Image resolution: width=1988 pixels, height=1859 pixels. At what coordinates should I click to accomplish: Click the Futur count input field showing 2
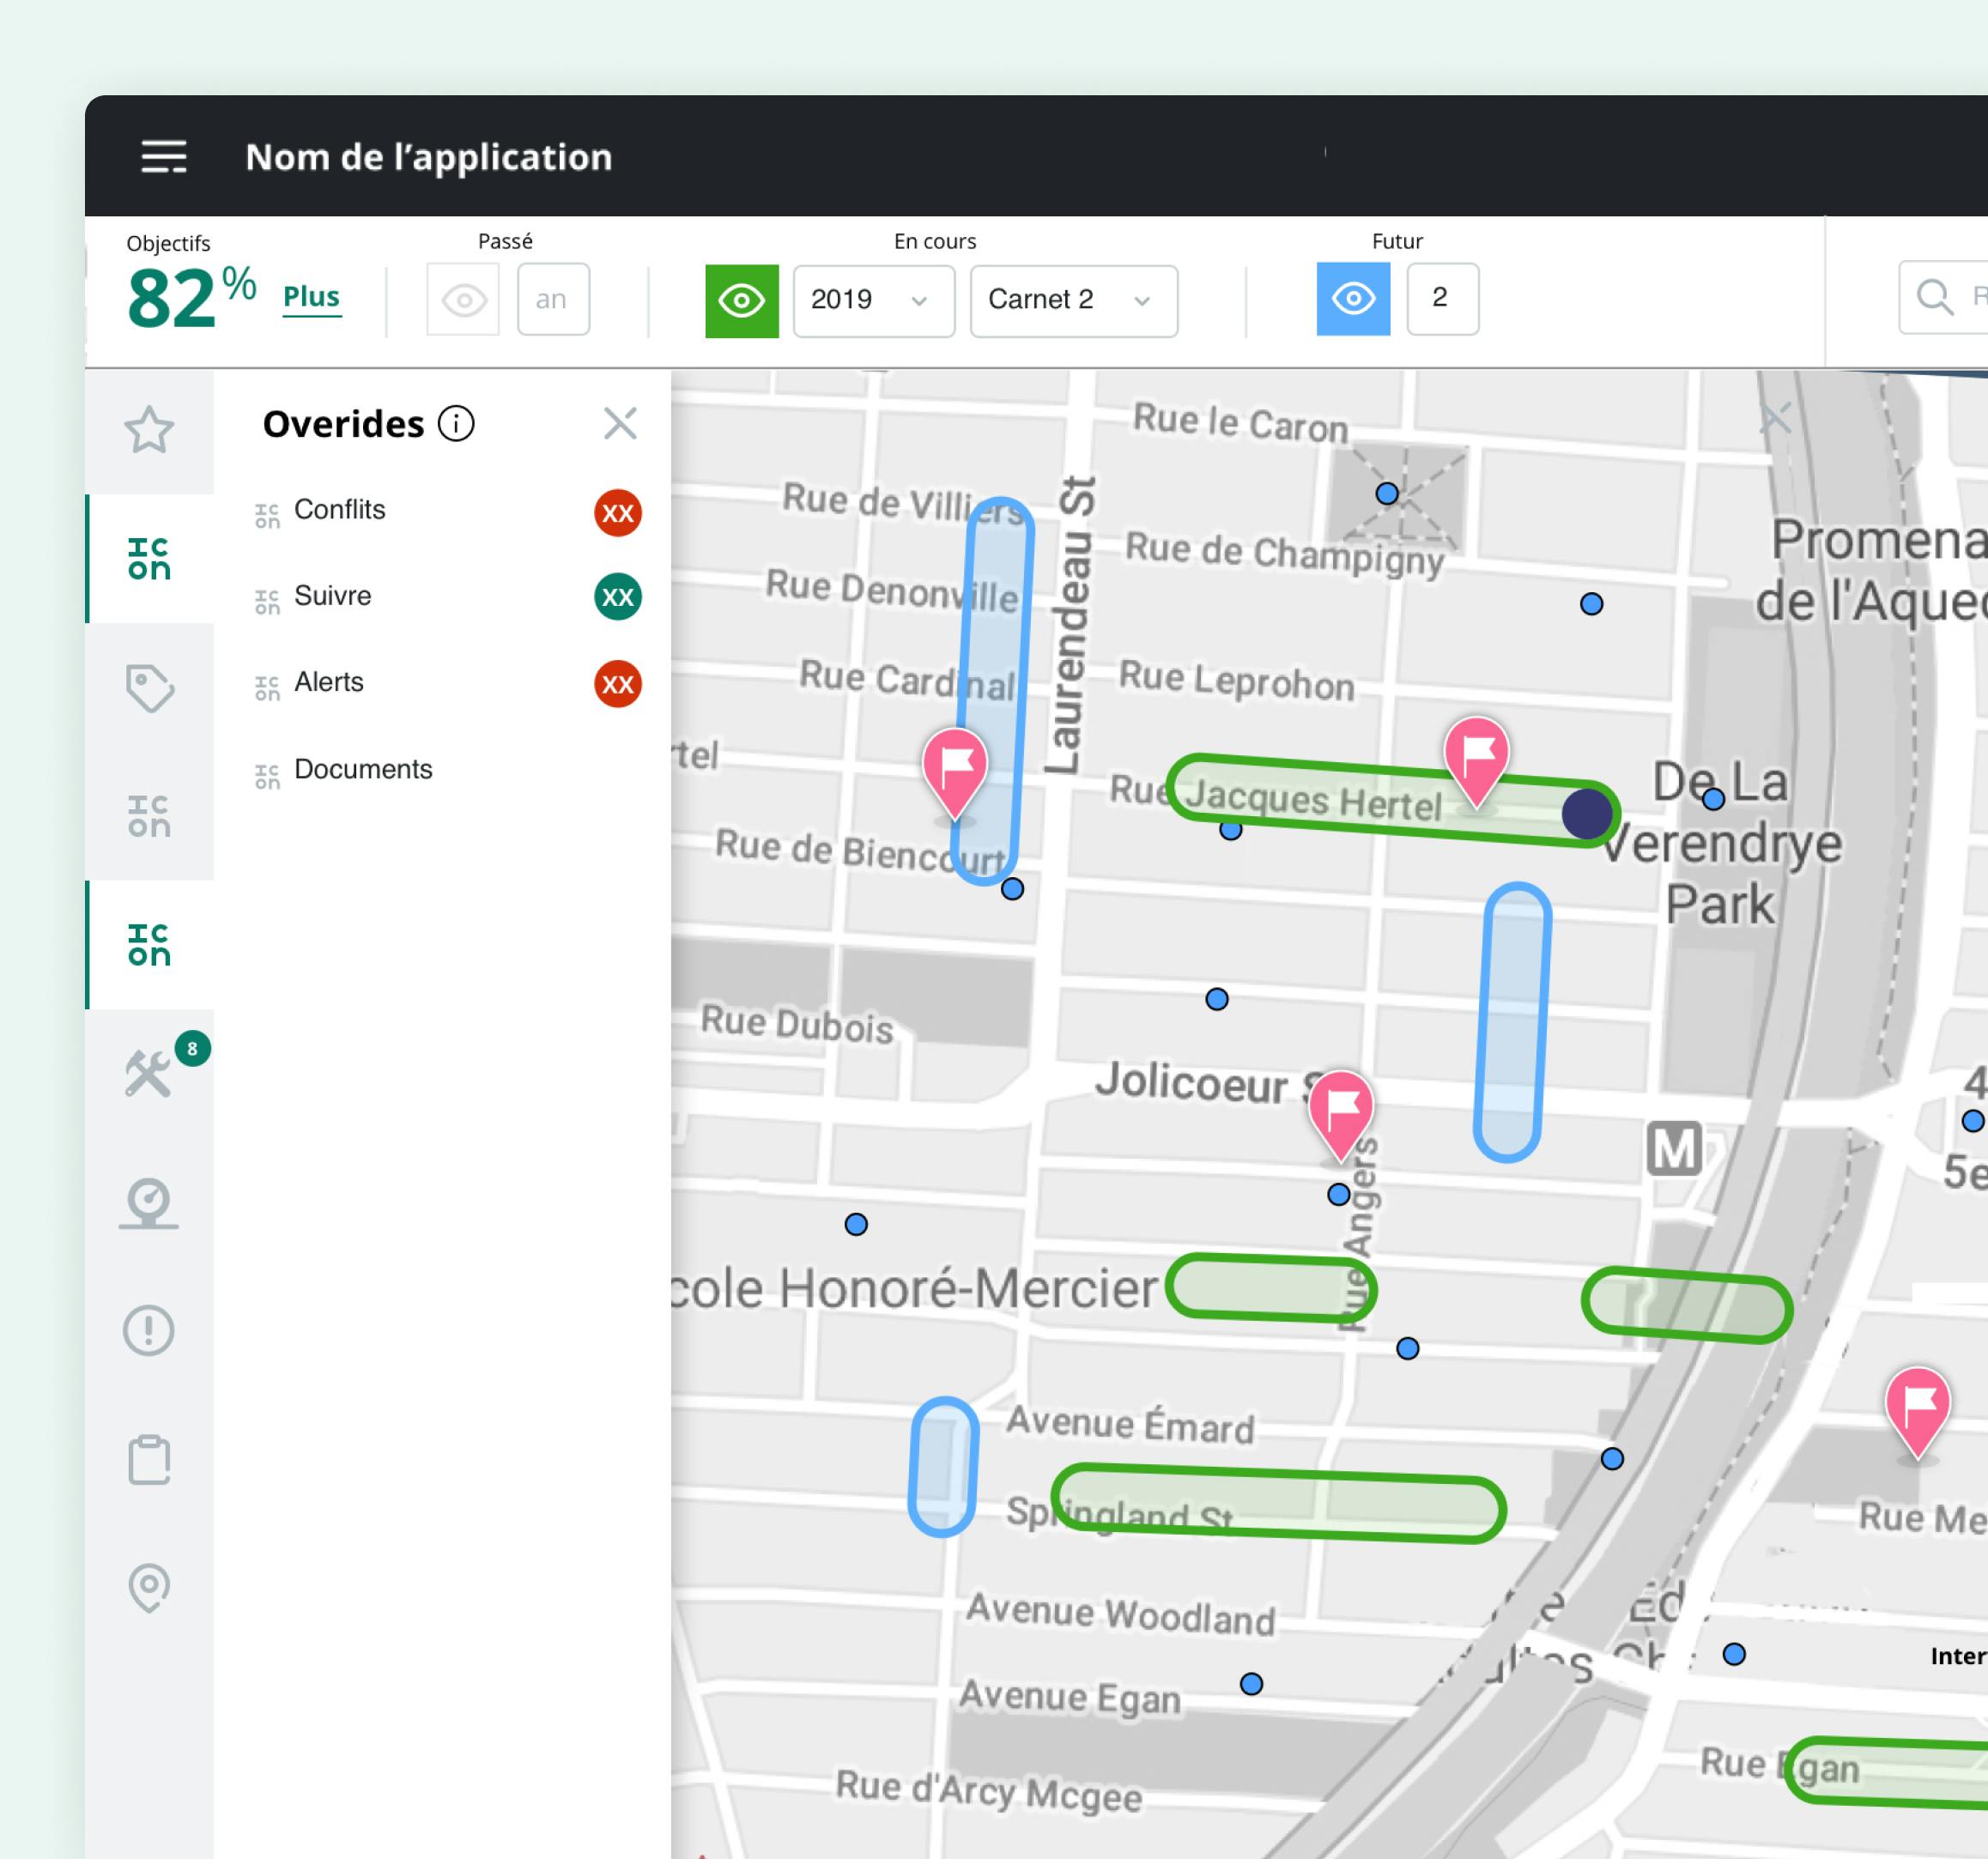click(x=1441, y=295)
